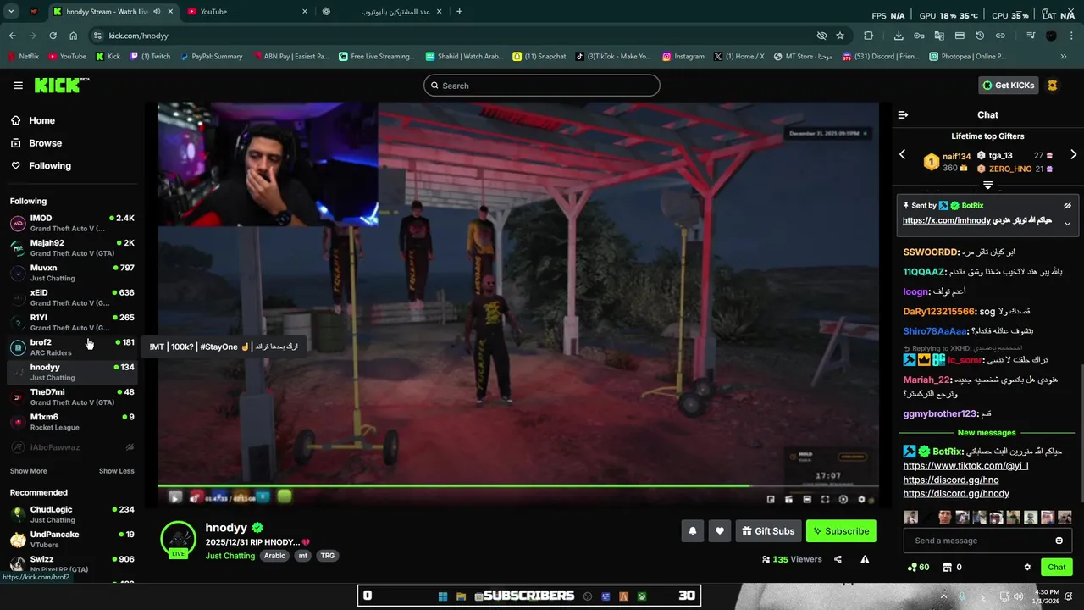This screenshot has width=1084, height=610.
Task: Switch to YouTube browser tab
Action: pyautogui.click(x=246, y=12)
